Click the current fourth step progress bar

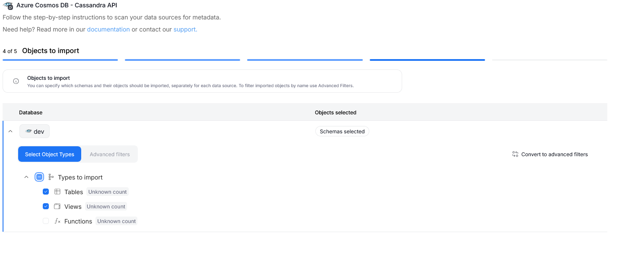[x=427, y=60]
